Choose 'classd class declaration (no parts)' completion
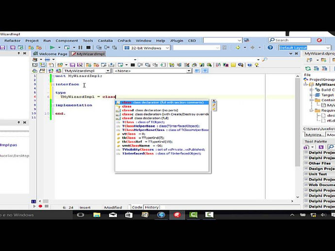This screenshot has width=335, height=251. click(162, 110)
